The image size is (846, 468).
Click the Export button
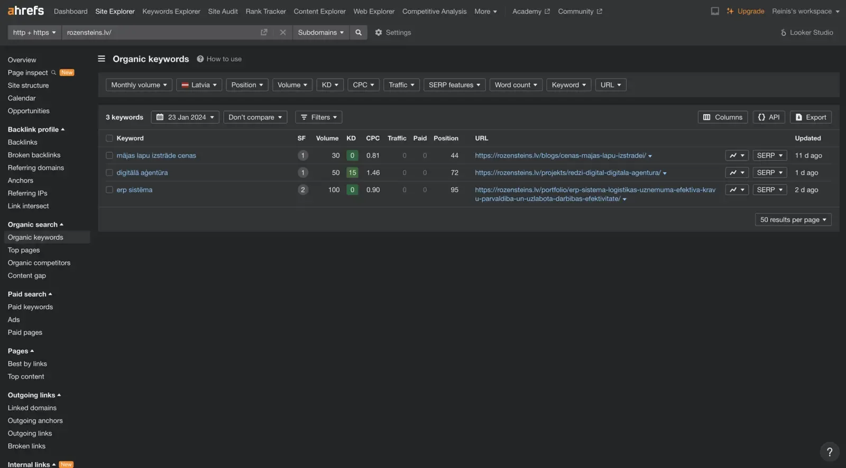811,117
